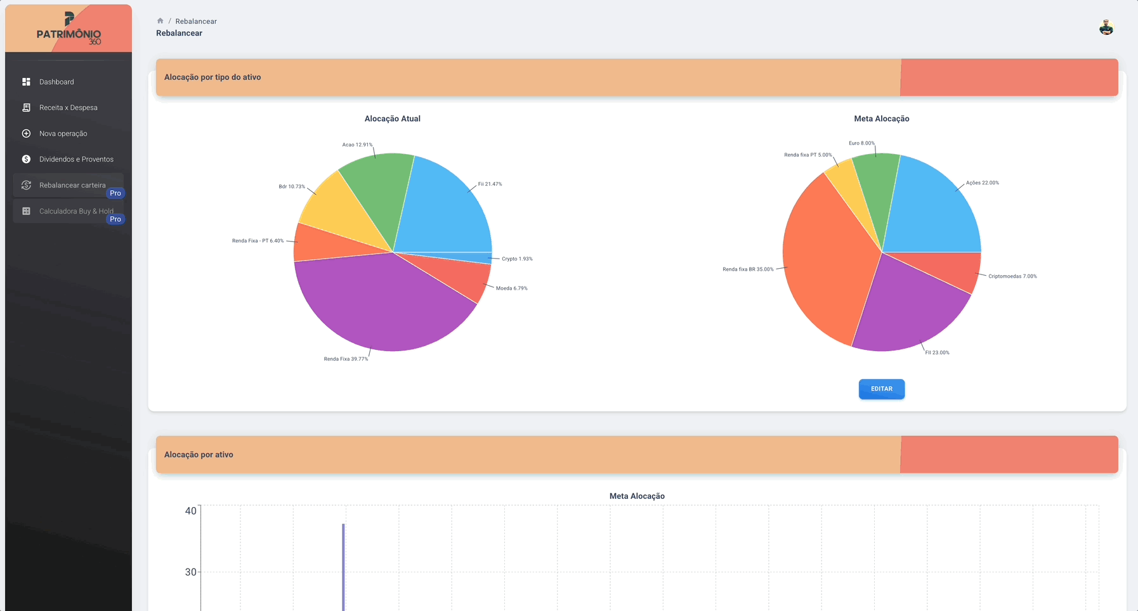Image resolution: width=1138 pixels, height=611 pixels.
Task: Click the Dashboard grid icon
Action: 26,82
